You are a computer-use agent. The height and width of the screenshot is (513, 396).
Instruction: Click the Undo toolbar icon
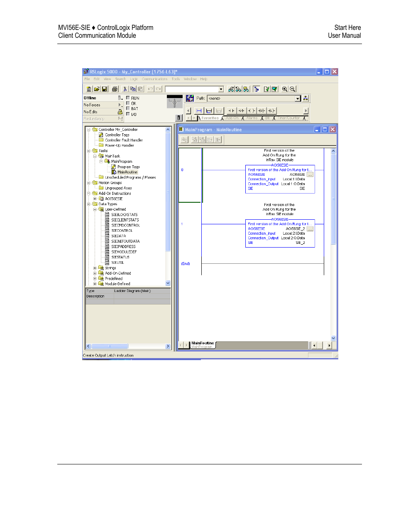coord(150,89)
